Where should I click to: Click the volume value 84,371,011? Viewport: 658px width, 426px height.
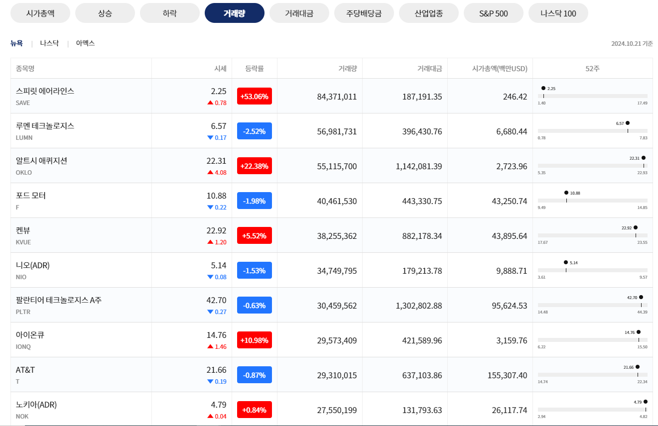tap(337, 97)
